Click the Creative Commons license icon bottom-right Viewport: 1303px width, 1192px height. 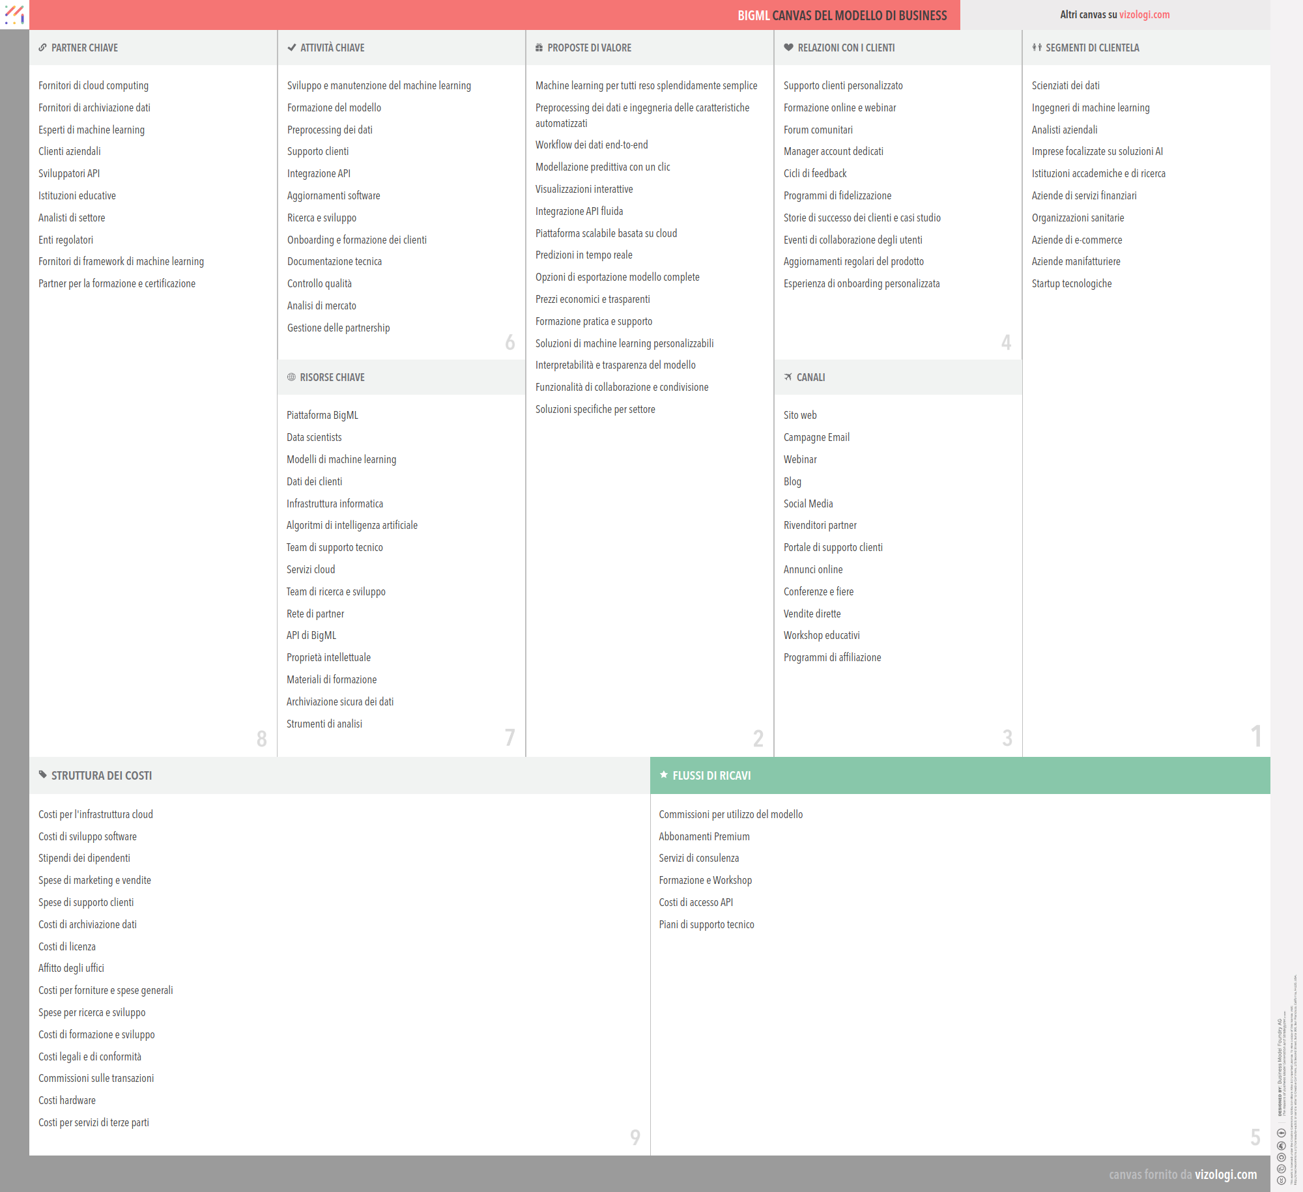tap(1281, 1180)
